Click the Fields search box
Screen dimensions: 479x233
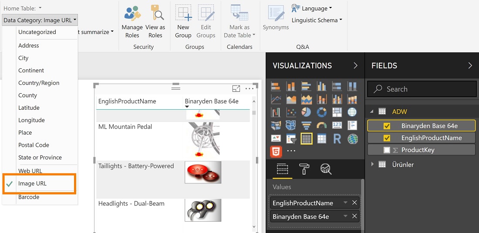[x=422, y=89]
